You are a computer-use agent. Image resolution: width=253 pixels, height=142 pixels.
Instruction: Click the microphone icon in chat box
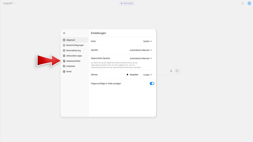pyautogui.click(x=171, y=71)
